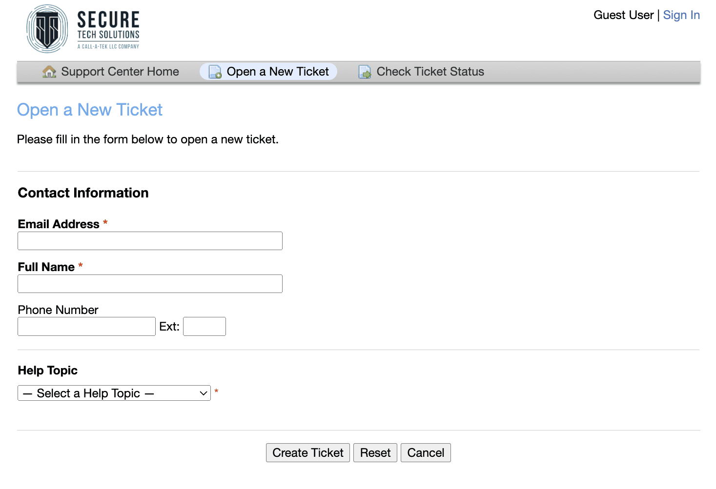Click the new ticket document icon

[215, 72]
